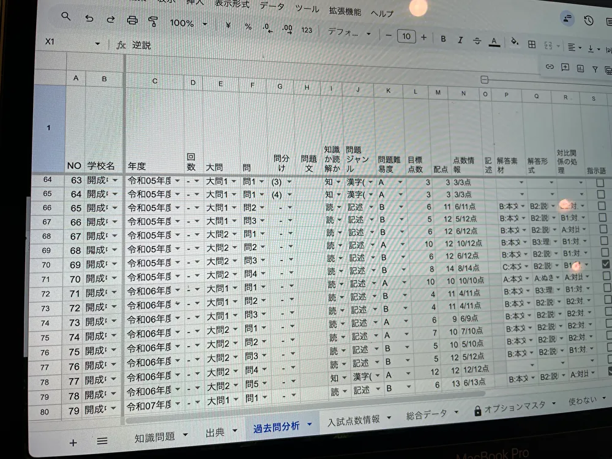Select the paint format tool
The image size is (612, 459).
(153, 21)
